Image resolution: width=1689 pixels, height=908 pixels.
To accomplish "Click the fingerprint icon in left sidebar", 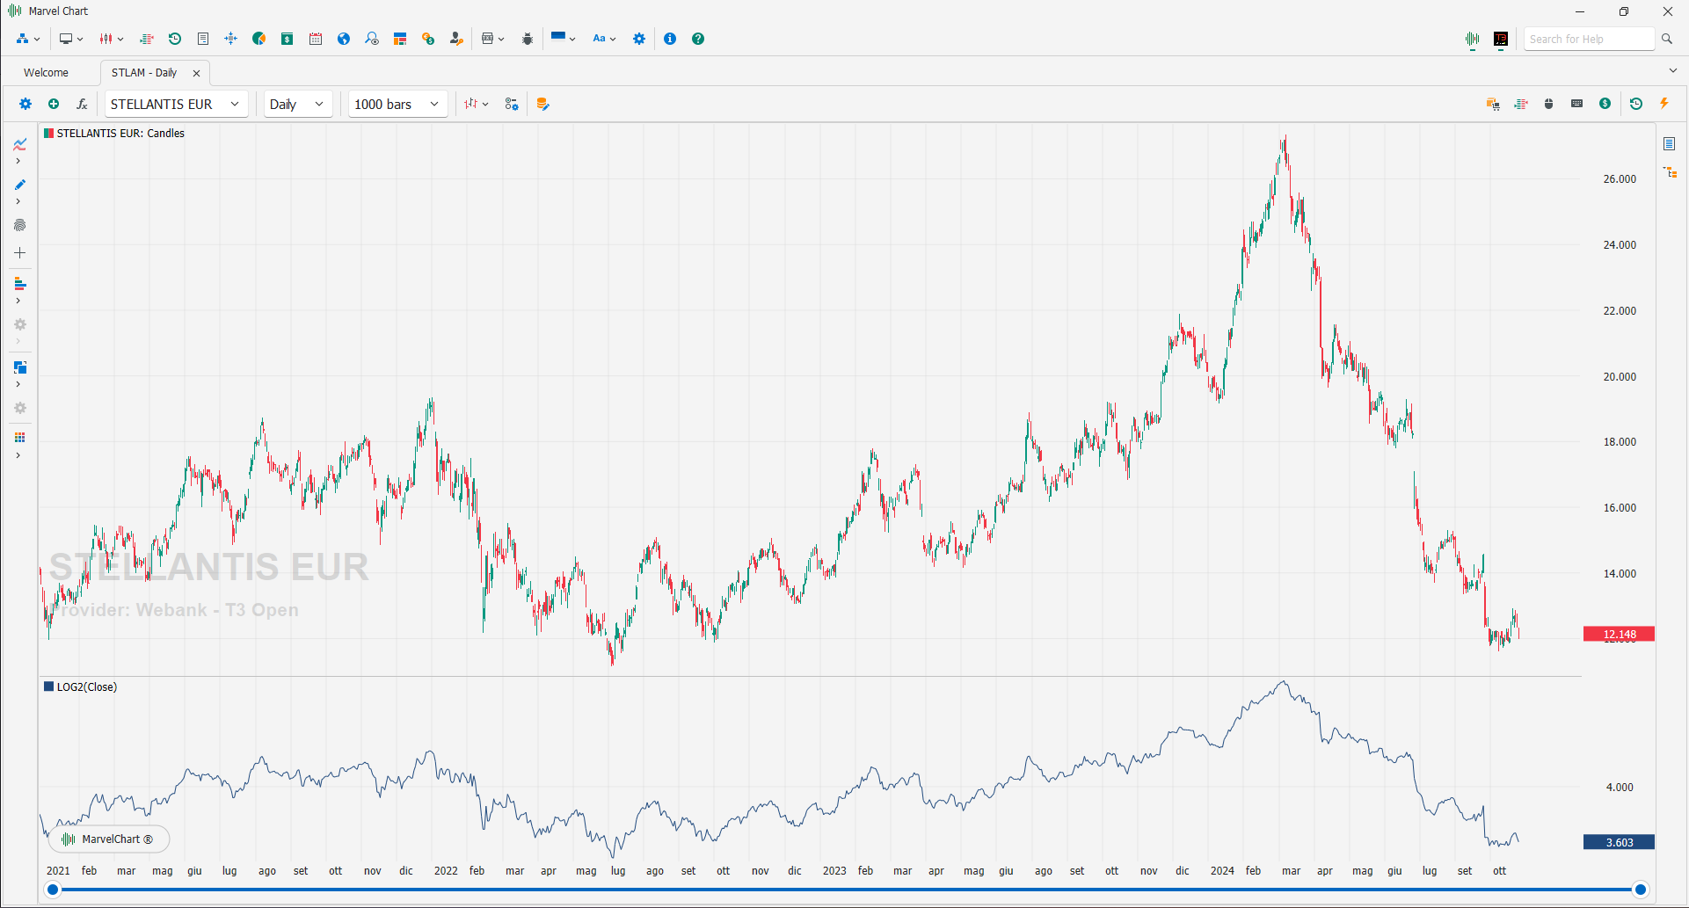I will tap(19, 226).
